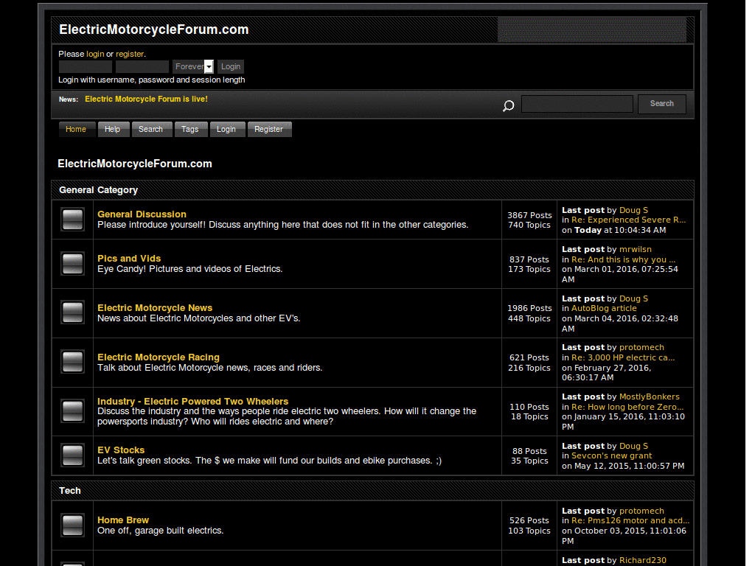The height and width of the screenshot is (566, 755).
Task: Open the Electric Motorcycle Racing board
Action: coord(159,357)
